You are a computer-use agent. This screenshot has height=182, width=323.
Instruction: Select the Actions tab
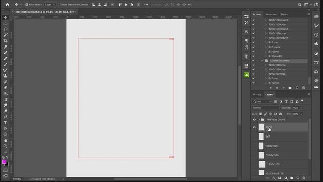click(257, 14)
